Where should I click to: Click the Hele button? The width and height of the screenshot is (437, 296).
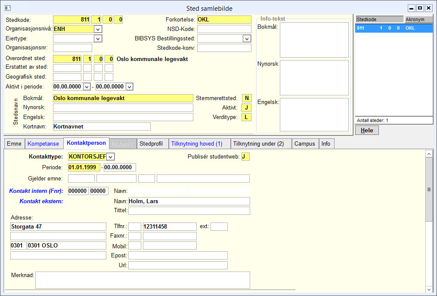367,131
